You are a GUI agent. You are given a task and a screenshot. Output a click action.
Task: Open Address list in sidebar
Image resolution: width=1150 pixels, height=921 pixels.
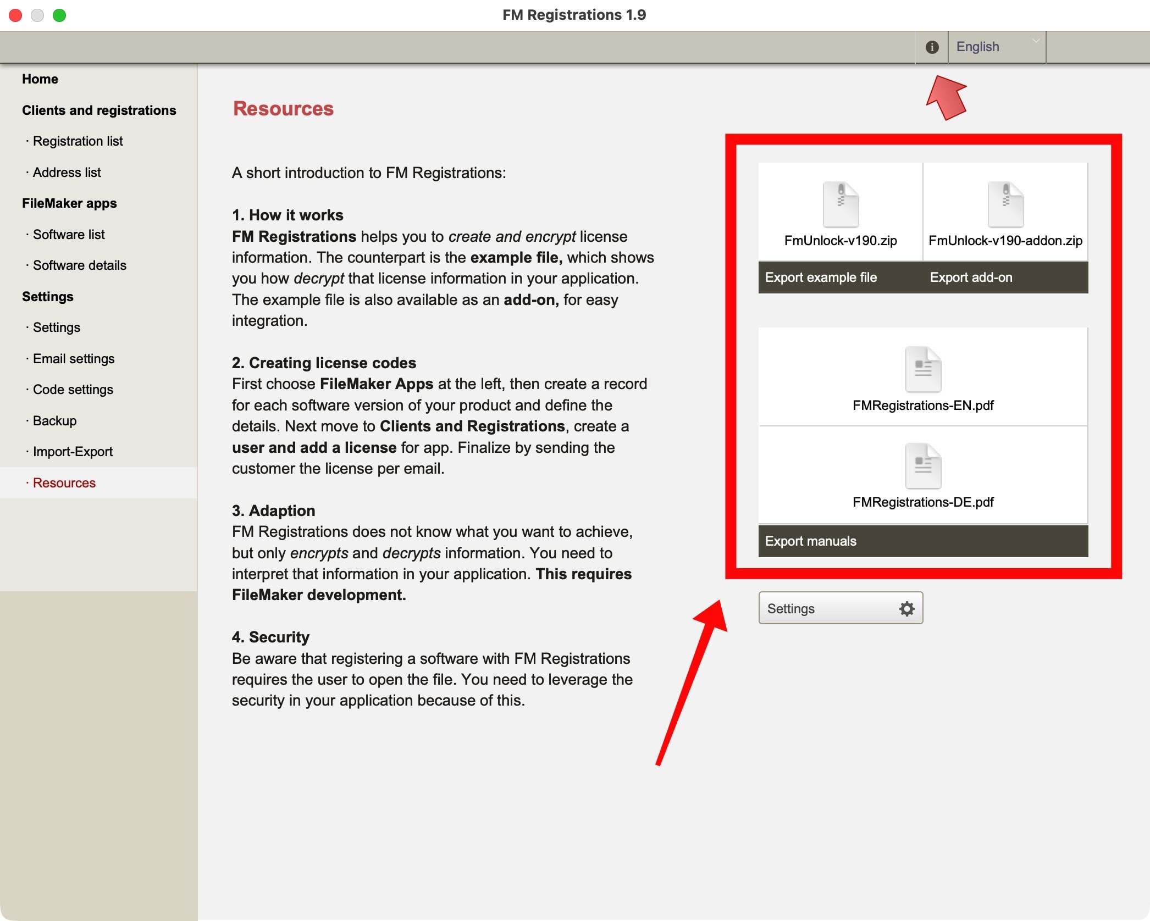pyautogui.click(x=67, y=173)
